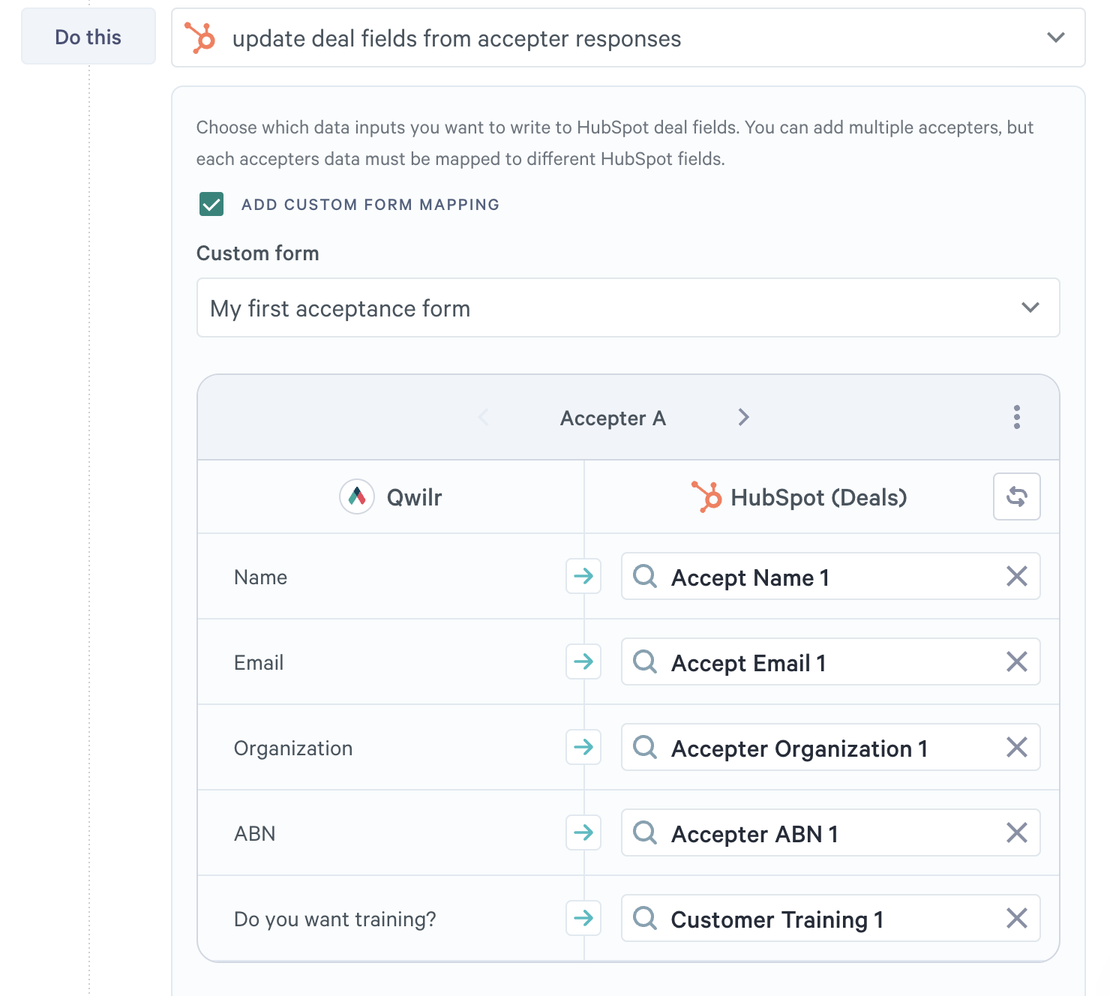Click the arrow icon beside Organization row
This screenshot has height=996, width=1110.
(583, 748)
